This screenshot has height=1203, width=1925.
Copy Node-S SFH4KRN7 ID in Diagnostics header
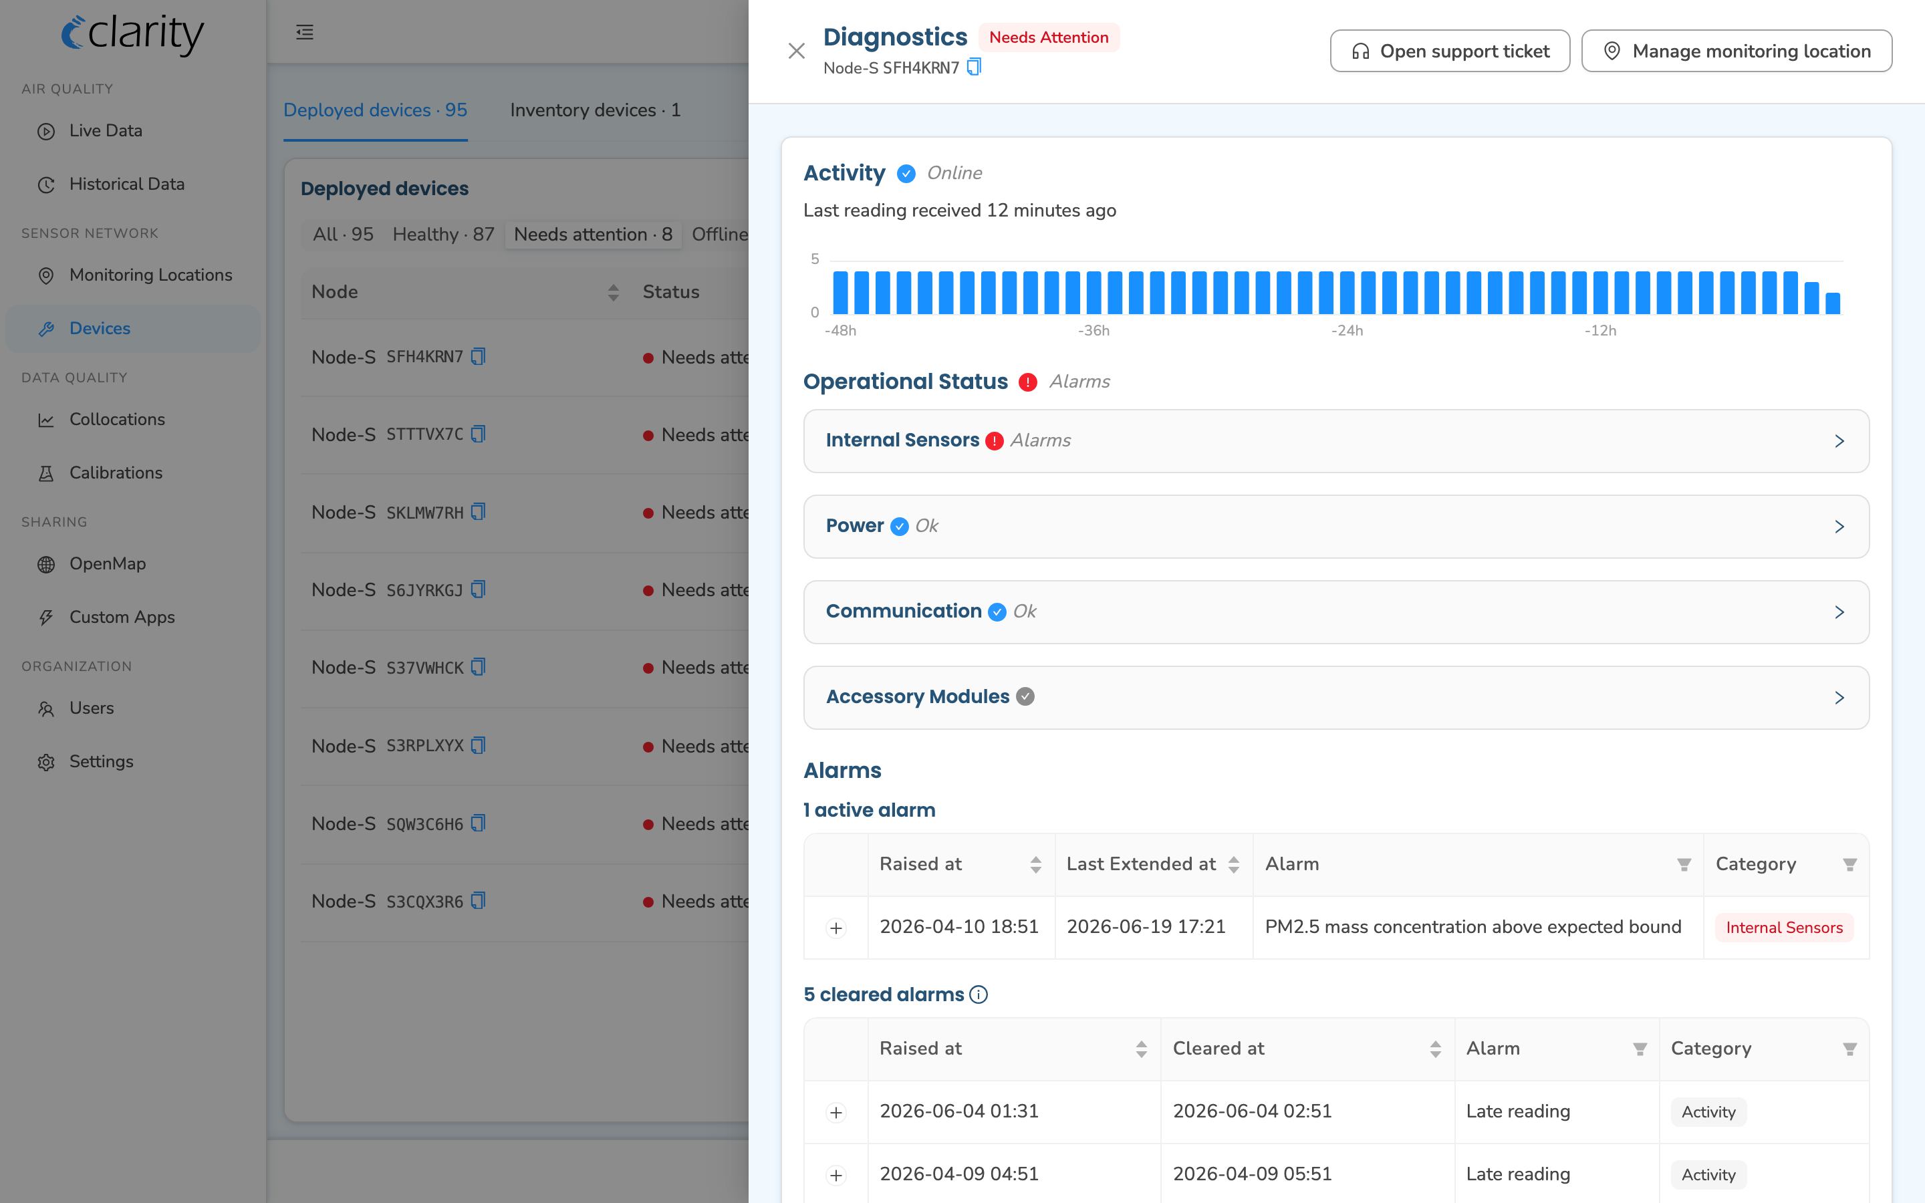[x=974, y=67]
